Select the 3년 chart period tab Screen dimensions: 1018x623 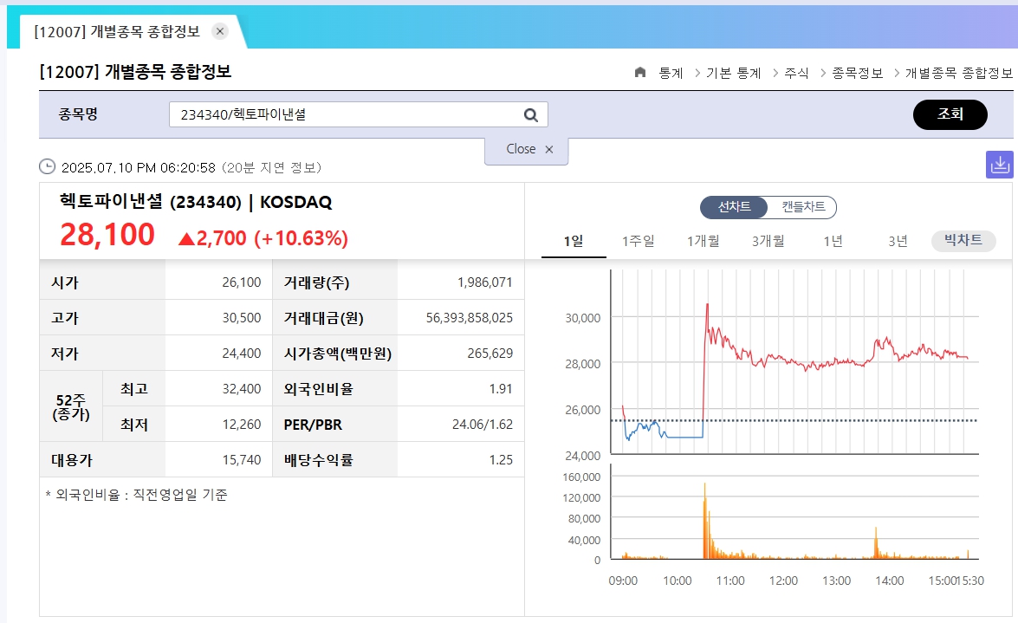point(898,242)
